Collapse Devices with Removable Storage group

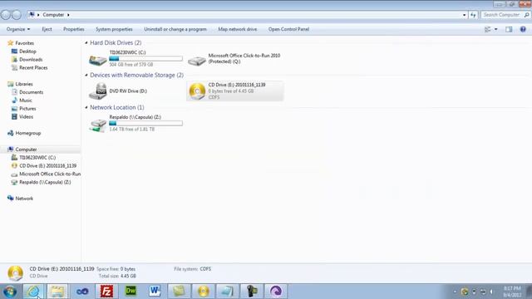[86, 75]
